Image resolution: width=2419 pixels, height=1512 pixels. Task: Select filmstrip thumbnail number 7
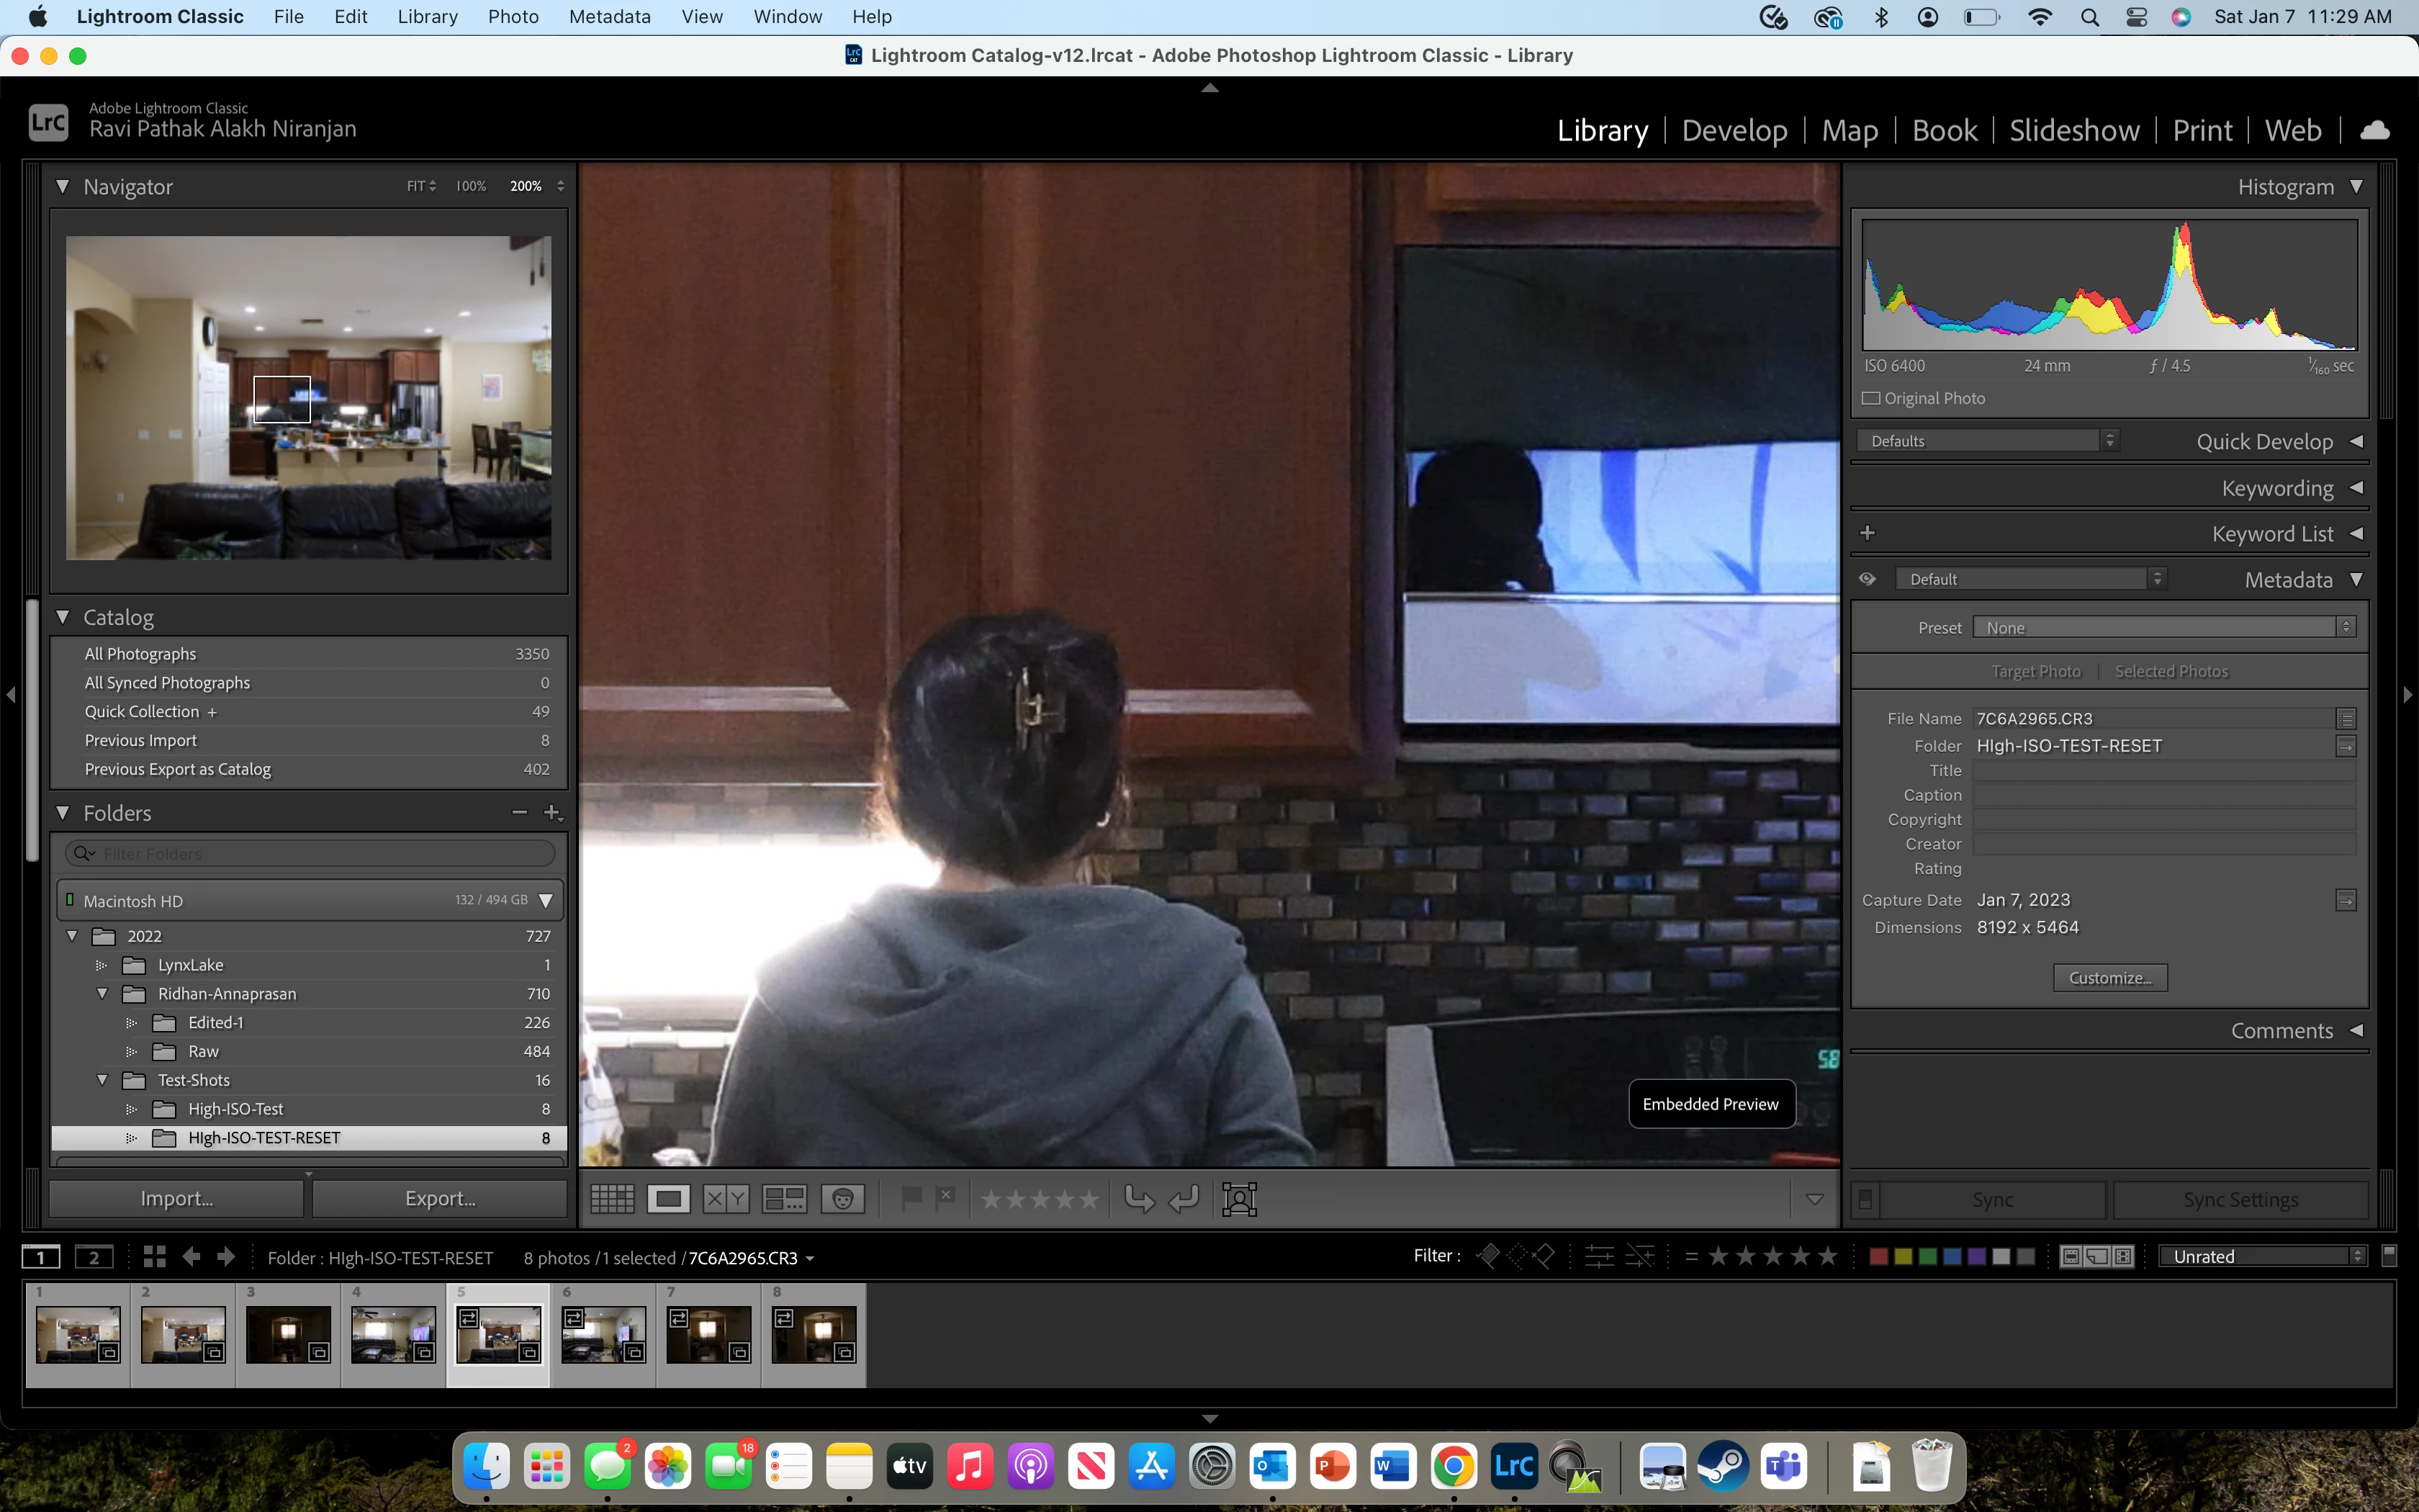[708, 1334]
